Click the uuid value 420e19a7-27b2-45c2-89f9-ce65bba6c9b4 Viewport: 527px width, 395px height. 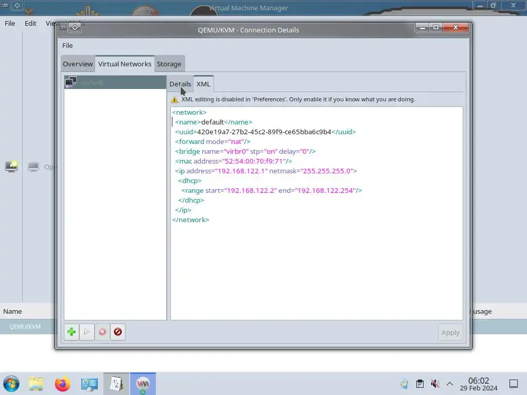click(264, 132)
